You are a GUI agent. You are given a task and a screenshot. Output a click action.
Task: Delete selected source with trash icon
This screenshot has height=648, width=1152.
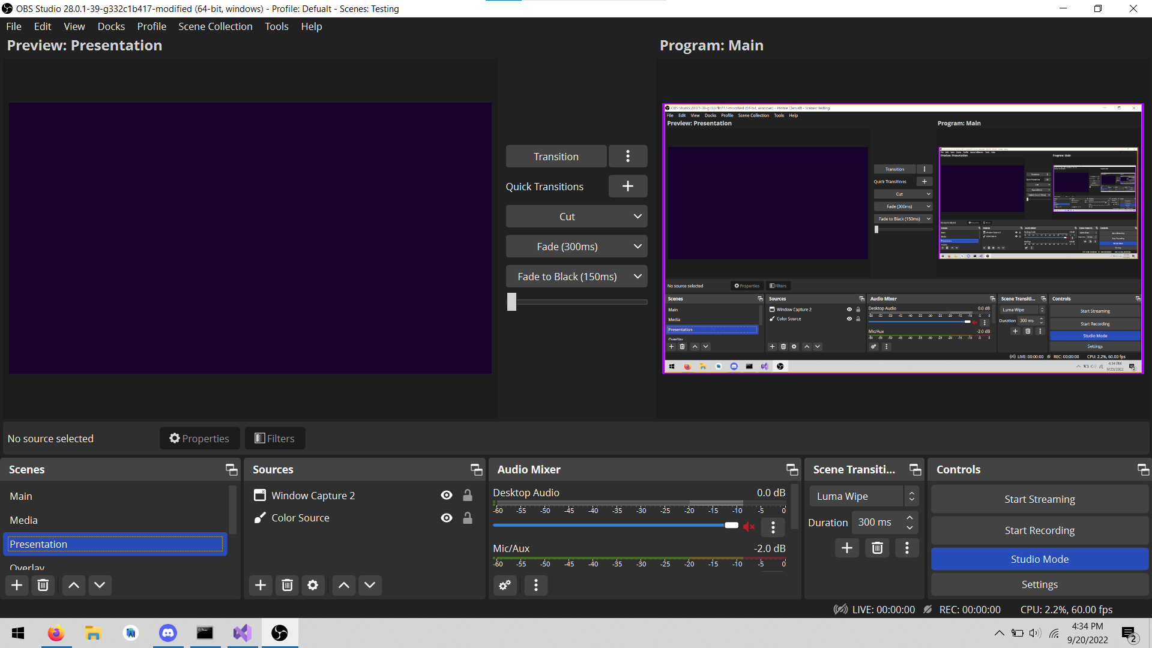click(x=287, y=585)
